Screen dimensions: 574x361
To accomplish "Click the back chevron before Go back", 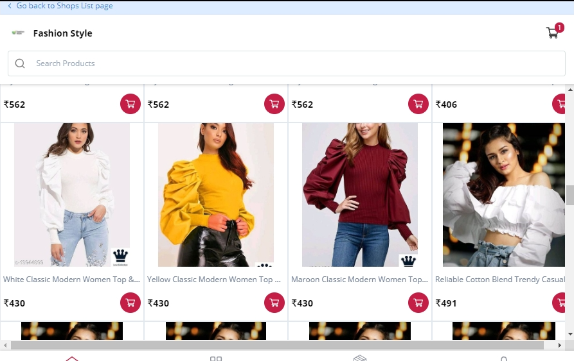I will [x=10, y=6].
